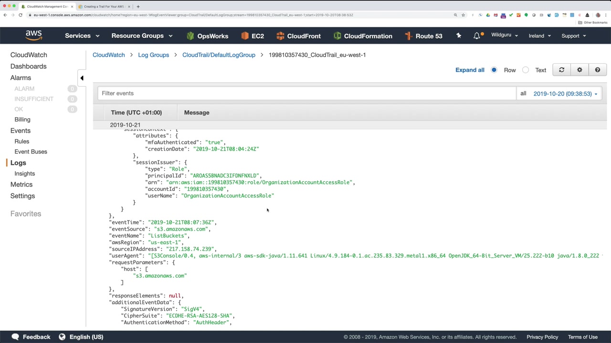The width and height of the screenshot is (611, 343).
Task: Open the OpsWorks service shortcut
Action: 207,36
